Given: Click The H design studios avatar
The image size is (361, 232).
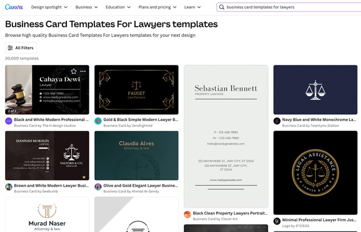Looking at the screenshot, I should point(8,121).
